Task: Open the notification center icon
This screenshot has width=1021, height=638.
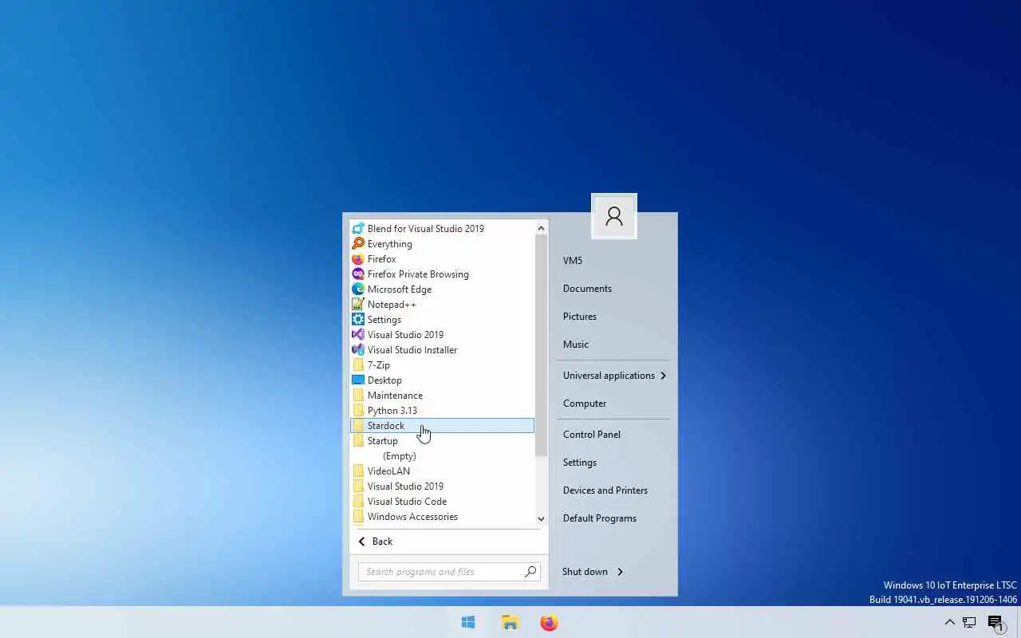Action: [x=995, y=623]
